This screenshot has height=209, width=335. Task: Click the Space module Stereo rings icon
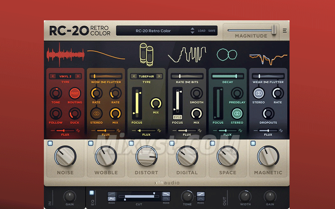(x=237, y=113)
